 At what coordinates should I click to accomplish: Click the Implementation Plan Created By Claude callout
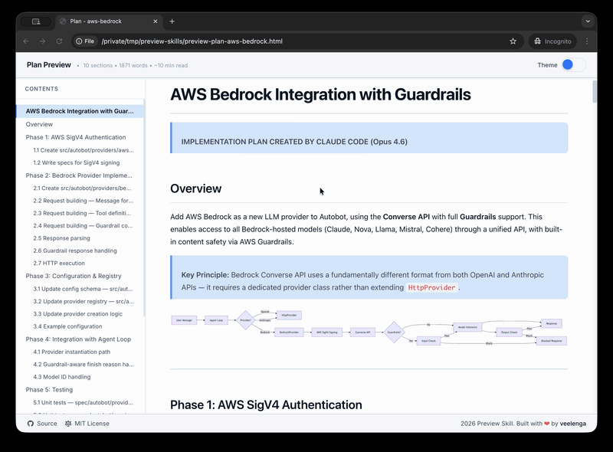pyautogui.click(x=369, y=138)
